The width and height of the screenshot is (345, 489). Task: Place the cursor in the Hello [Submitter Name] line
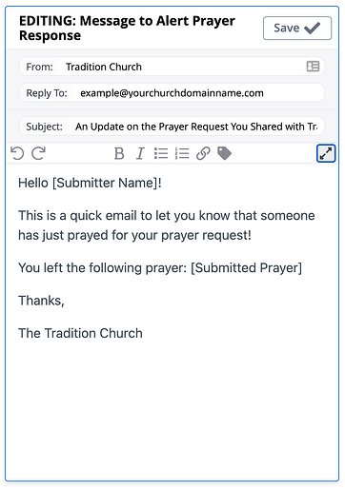[x=90, y=183]
